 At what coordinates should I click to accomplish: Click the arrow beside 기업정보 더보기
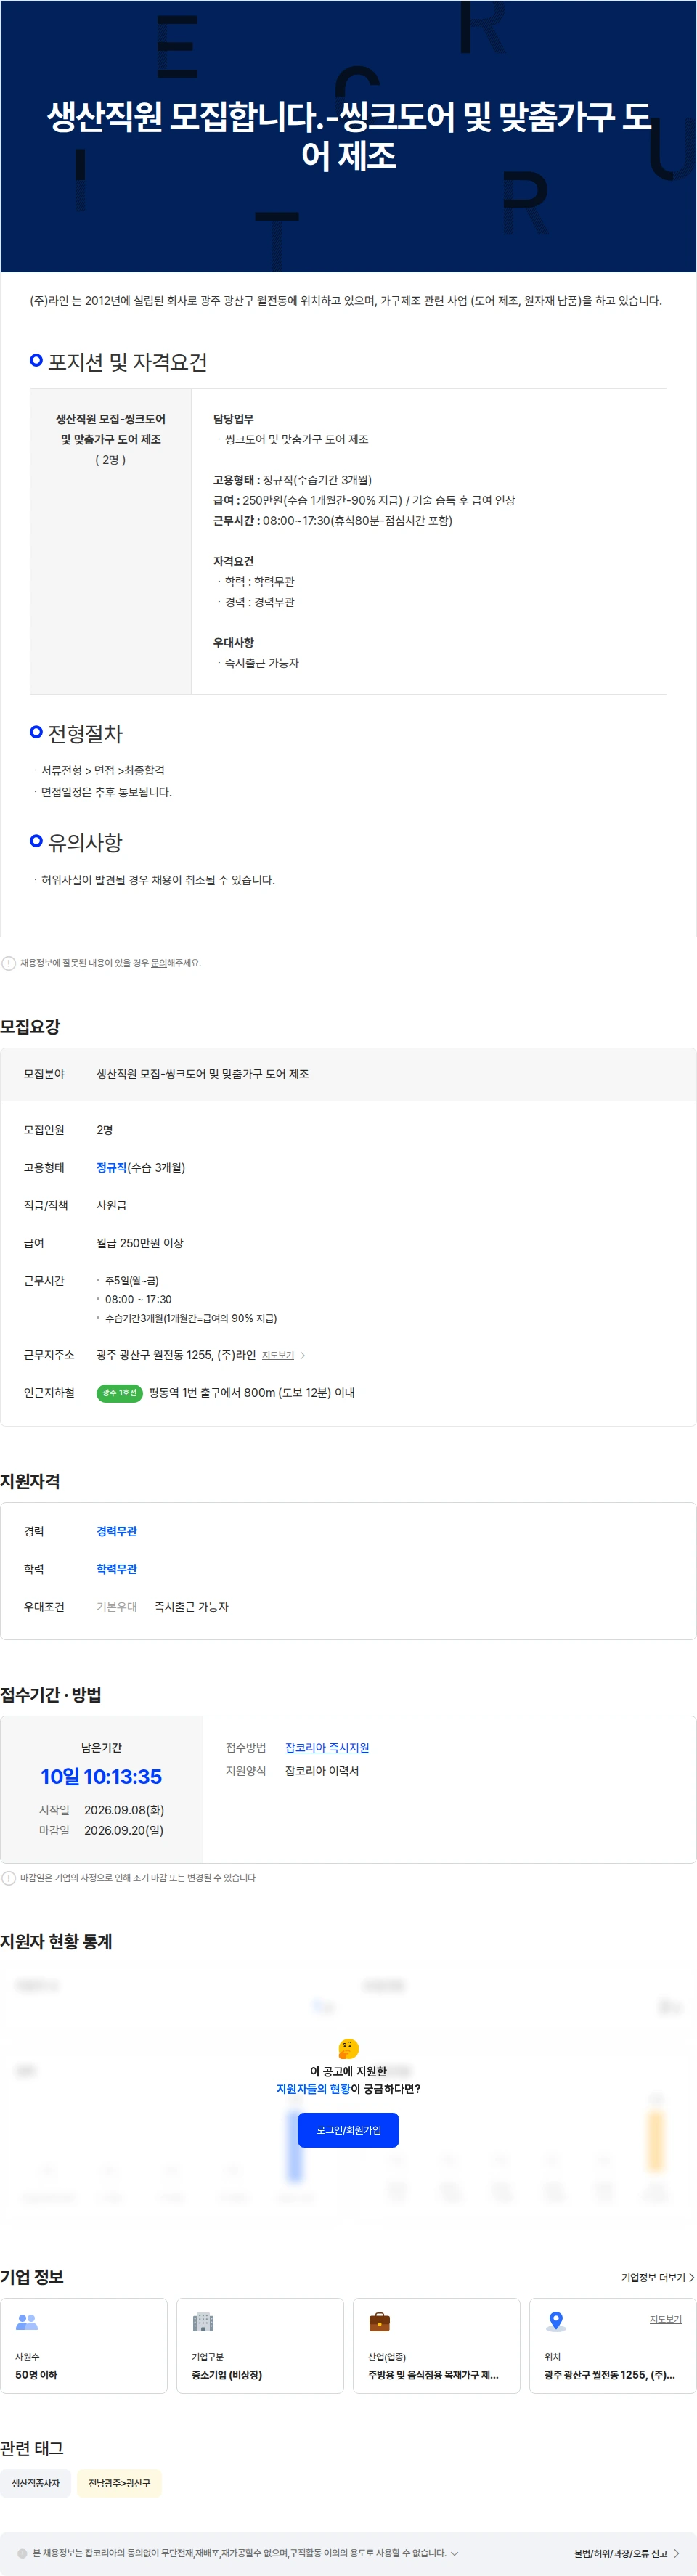[691, 2277]
